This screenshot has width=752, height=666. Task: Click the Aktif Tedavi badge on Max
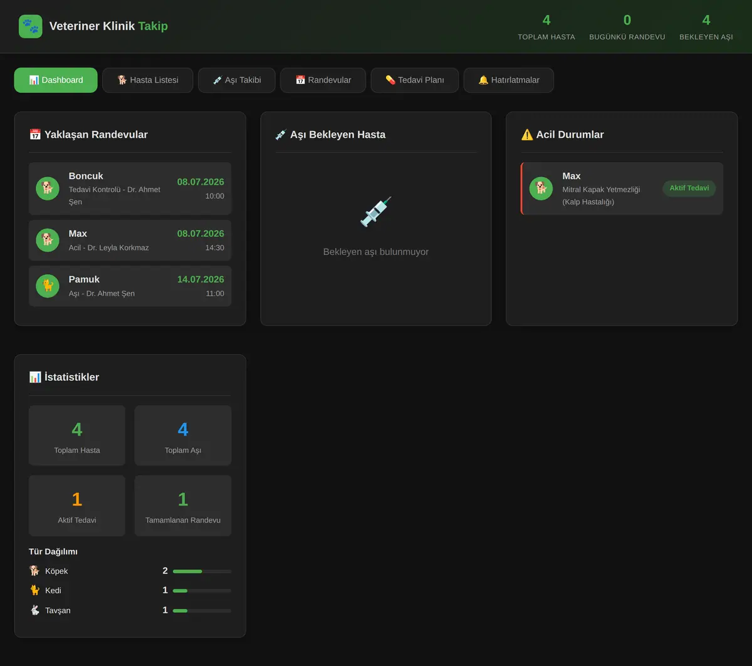click(x=689, y=189)
